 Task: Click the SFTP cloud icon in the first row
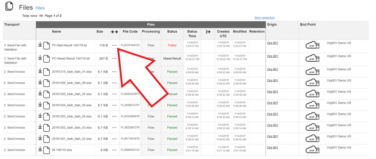tap(312, 46)
